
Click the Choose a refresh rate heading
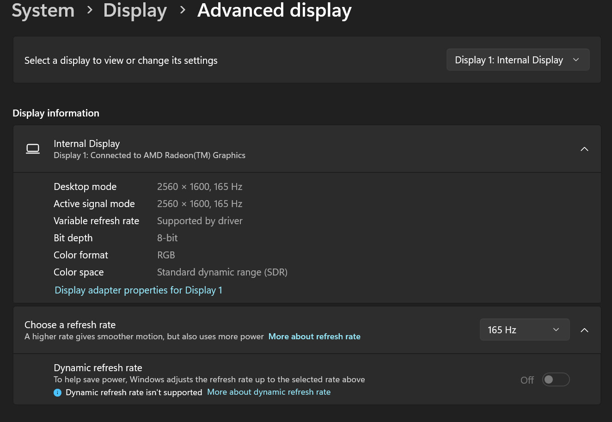click(70, 325)
